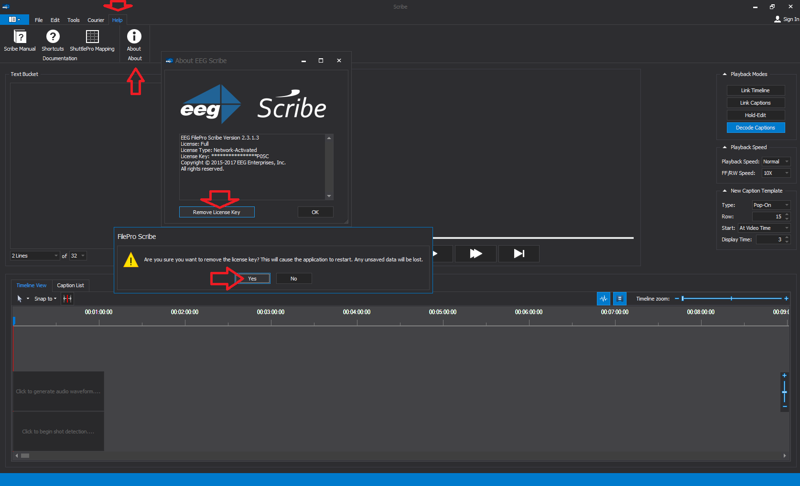The width and height of the screenshot is (800, 486).
Task: Open the Courier menu
Action: 96,20
